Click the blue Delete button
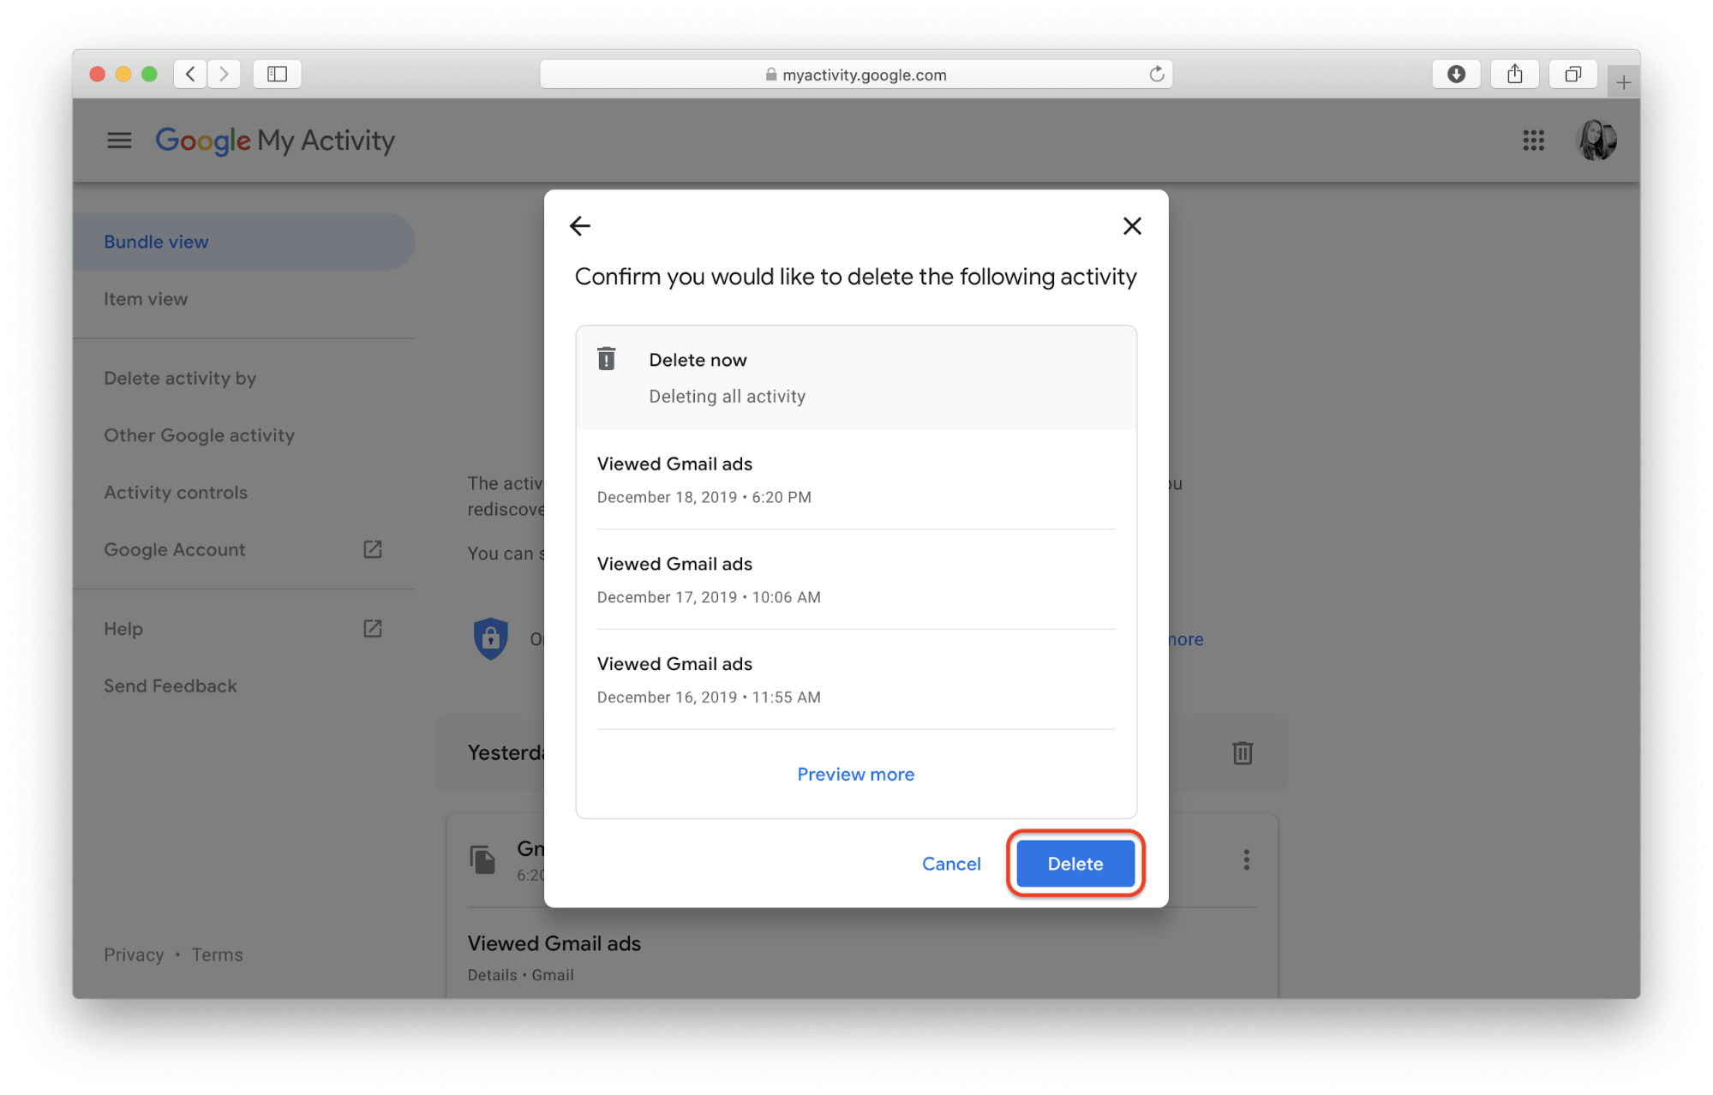Viewport: 1713px width, 1095px height. [x=1075, y=864]
